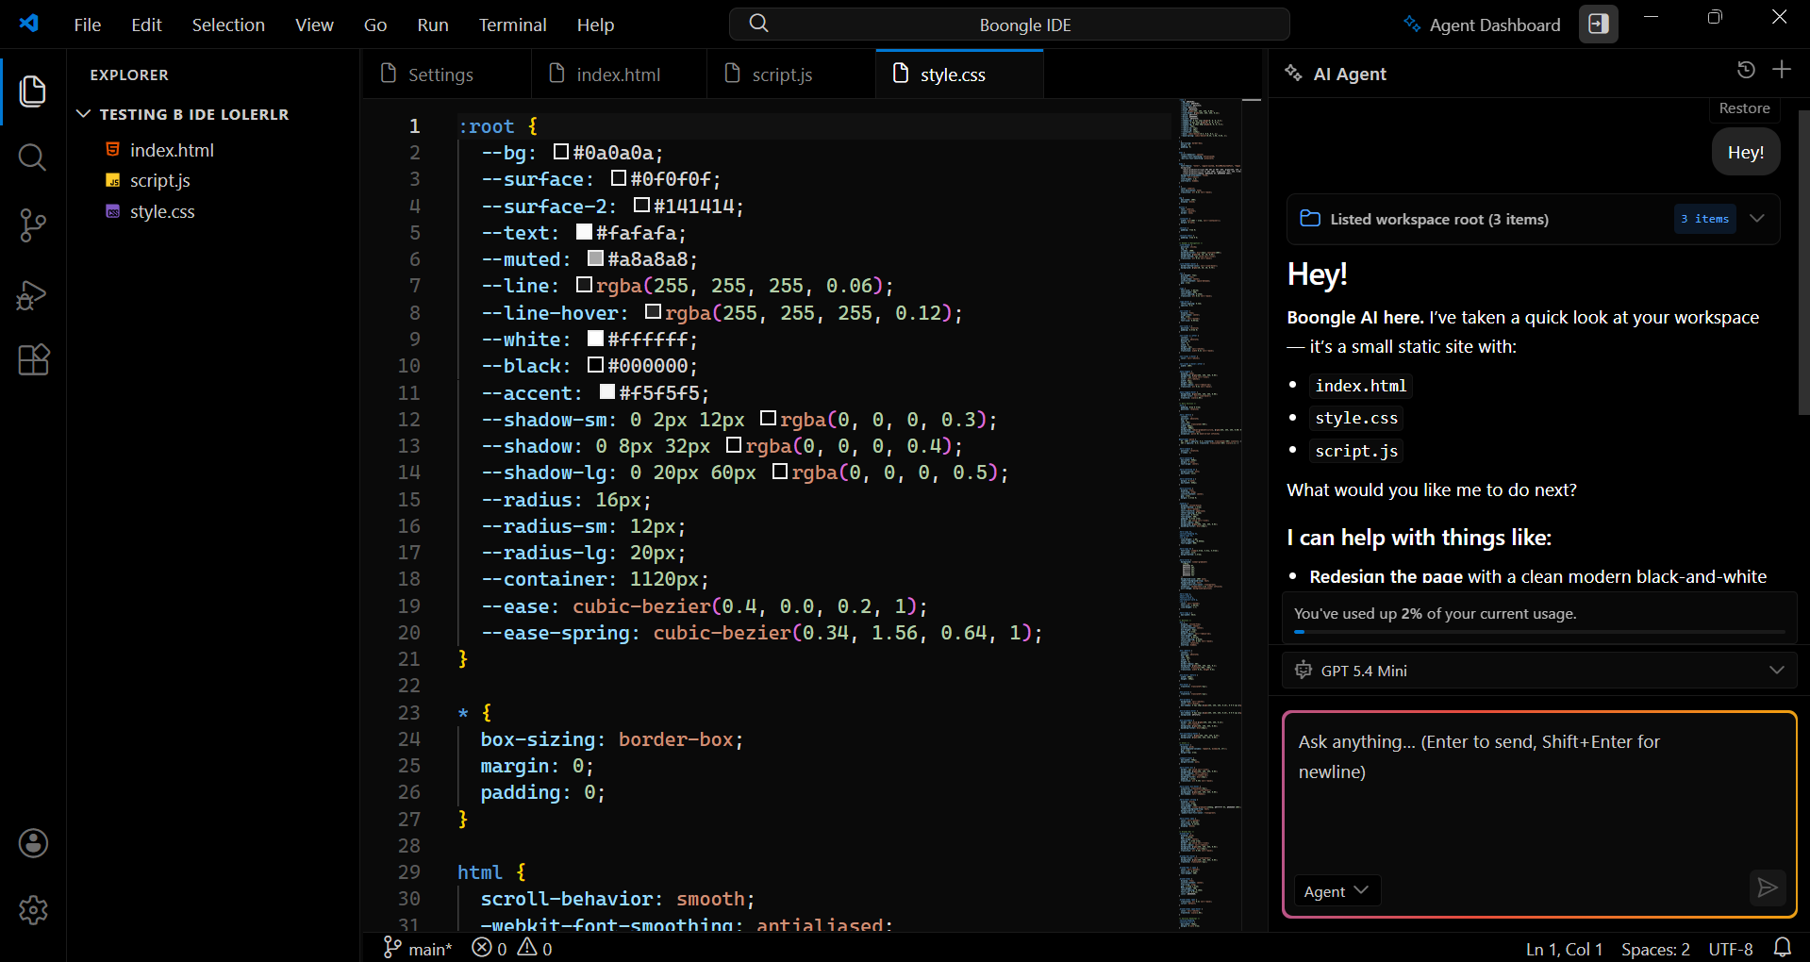Open the Selection menu
Screen dimensions: 1810x962
tap(228, 25)
